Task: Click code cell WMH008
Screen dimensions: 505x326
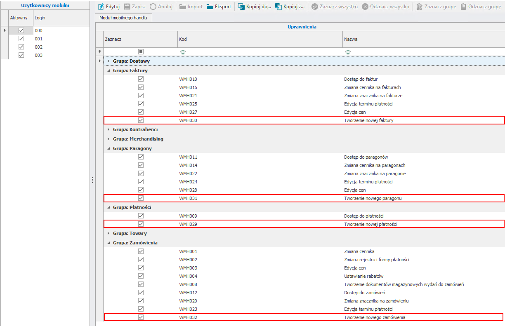Action: click(188, 284)
